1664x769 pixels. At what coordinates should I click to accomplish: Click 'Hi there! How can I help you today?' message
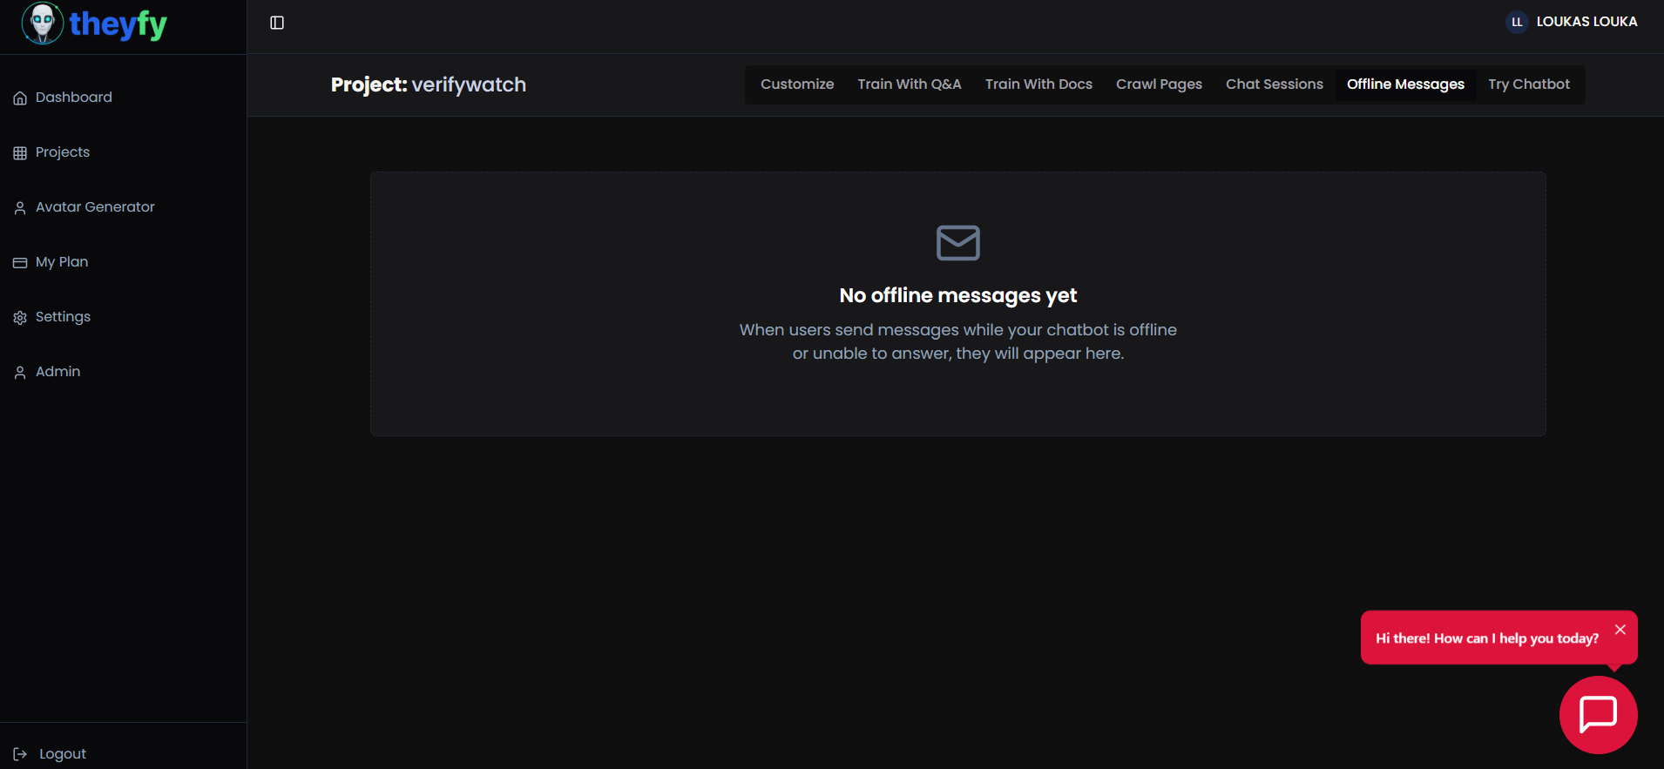tap(1486, 638)
